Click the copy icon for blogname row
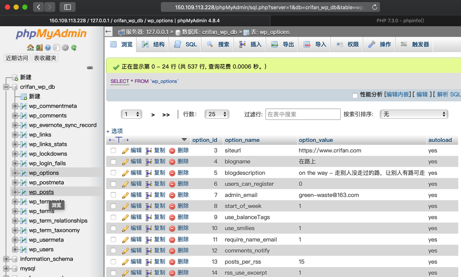 pyautogui.click(x=149, y=162)
